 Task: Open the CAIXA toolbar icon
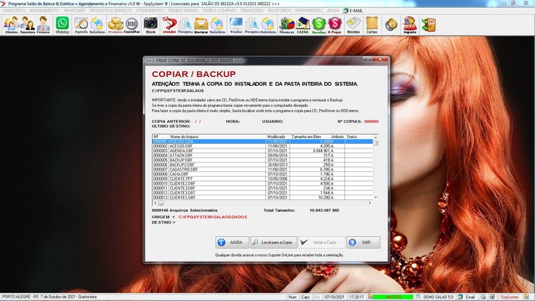tap(303, 25)
